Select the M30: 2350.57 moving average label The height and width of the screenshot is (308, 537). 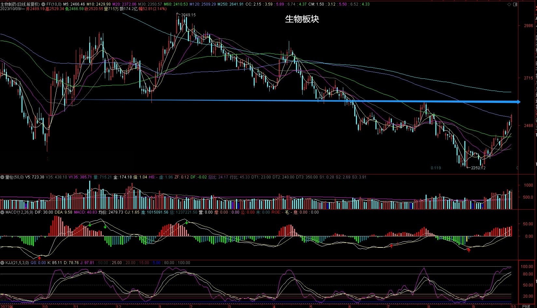[x=150, y=4]
